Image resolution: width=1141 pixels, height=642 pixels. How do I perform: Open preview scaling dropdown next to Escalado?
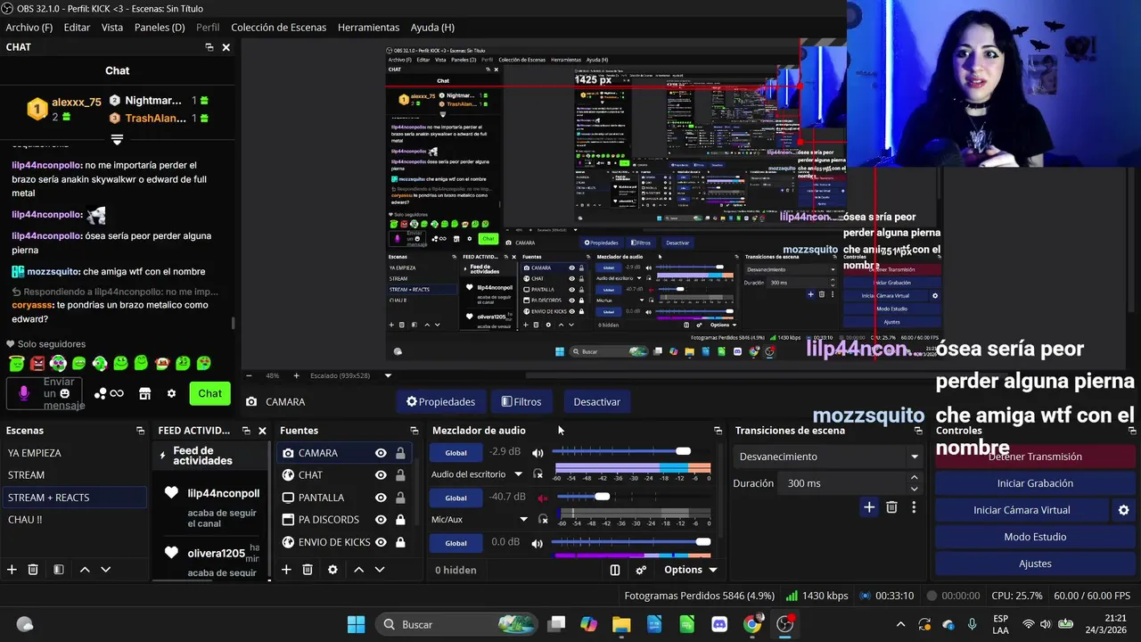388,375
